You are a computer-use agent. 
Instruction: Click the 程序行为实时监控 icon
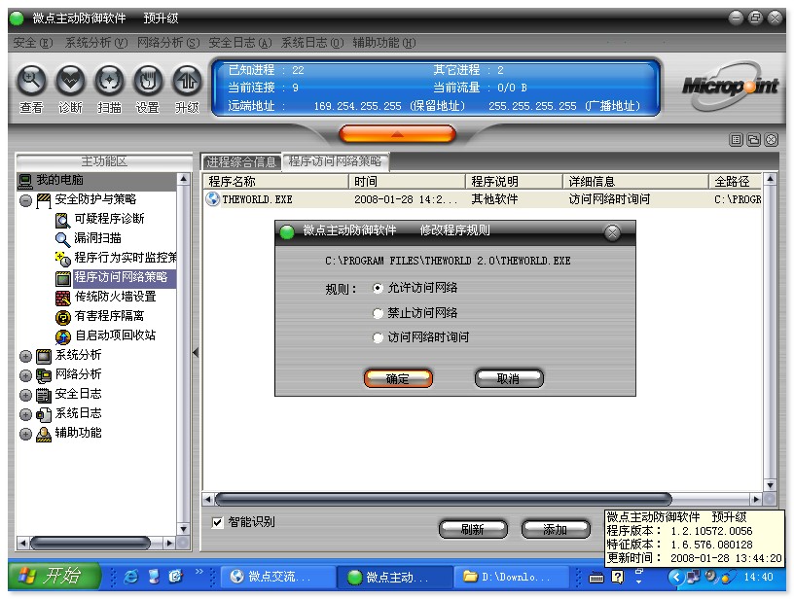(x=62, y=259)
